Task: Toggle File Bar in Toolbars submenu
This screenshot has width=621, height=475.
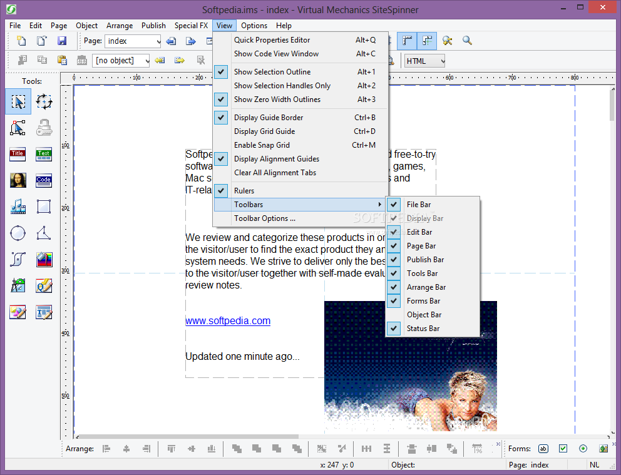Action: [433, 205]
